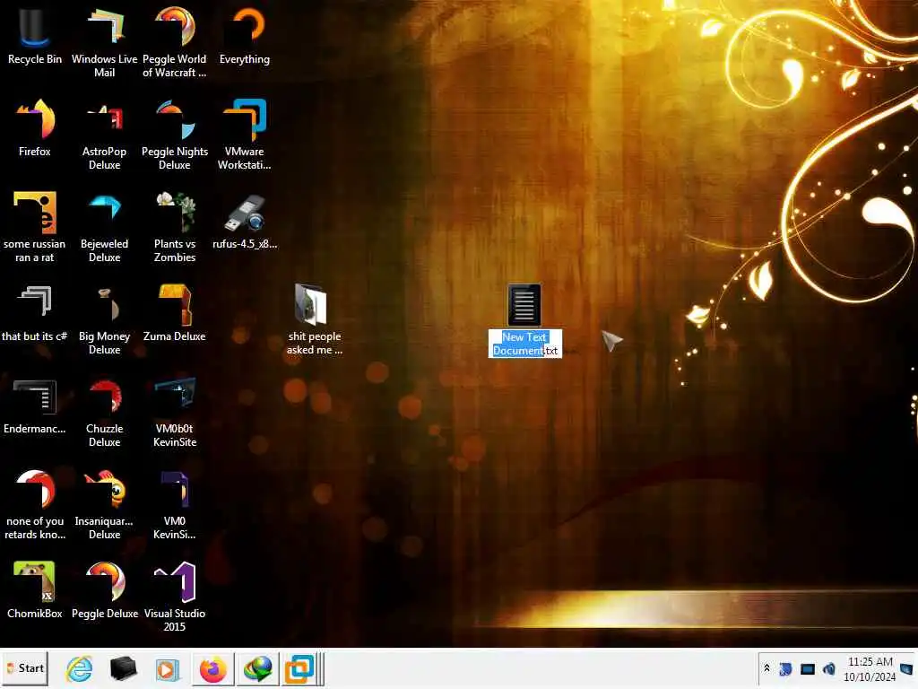Launch Firefox from the taskbar
The width and height of the screenshot is (918, 689).
coord(213,668)
